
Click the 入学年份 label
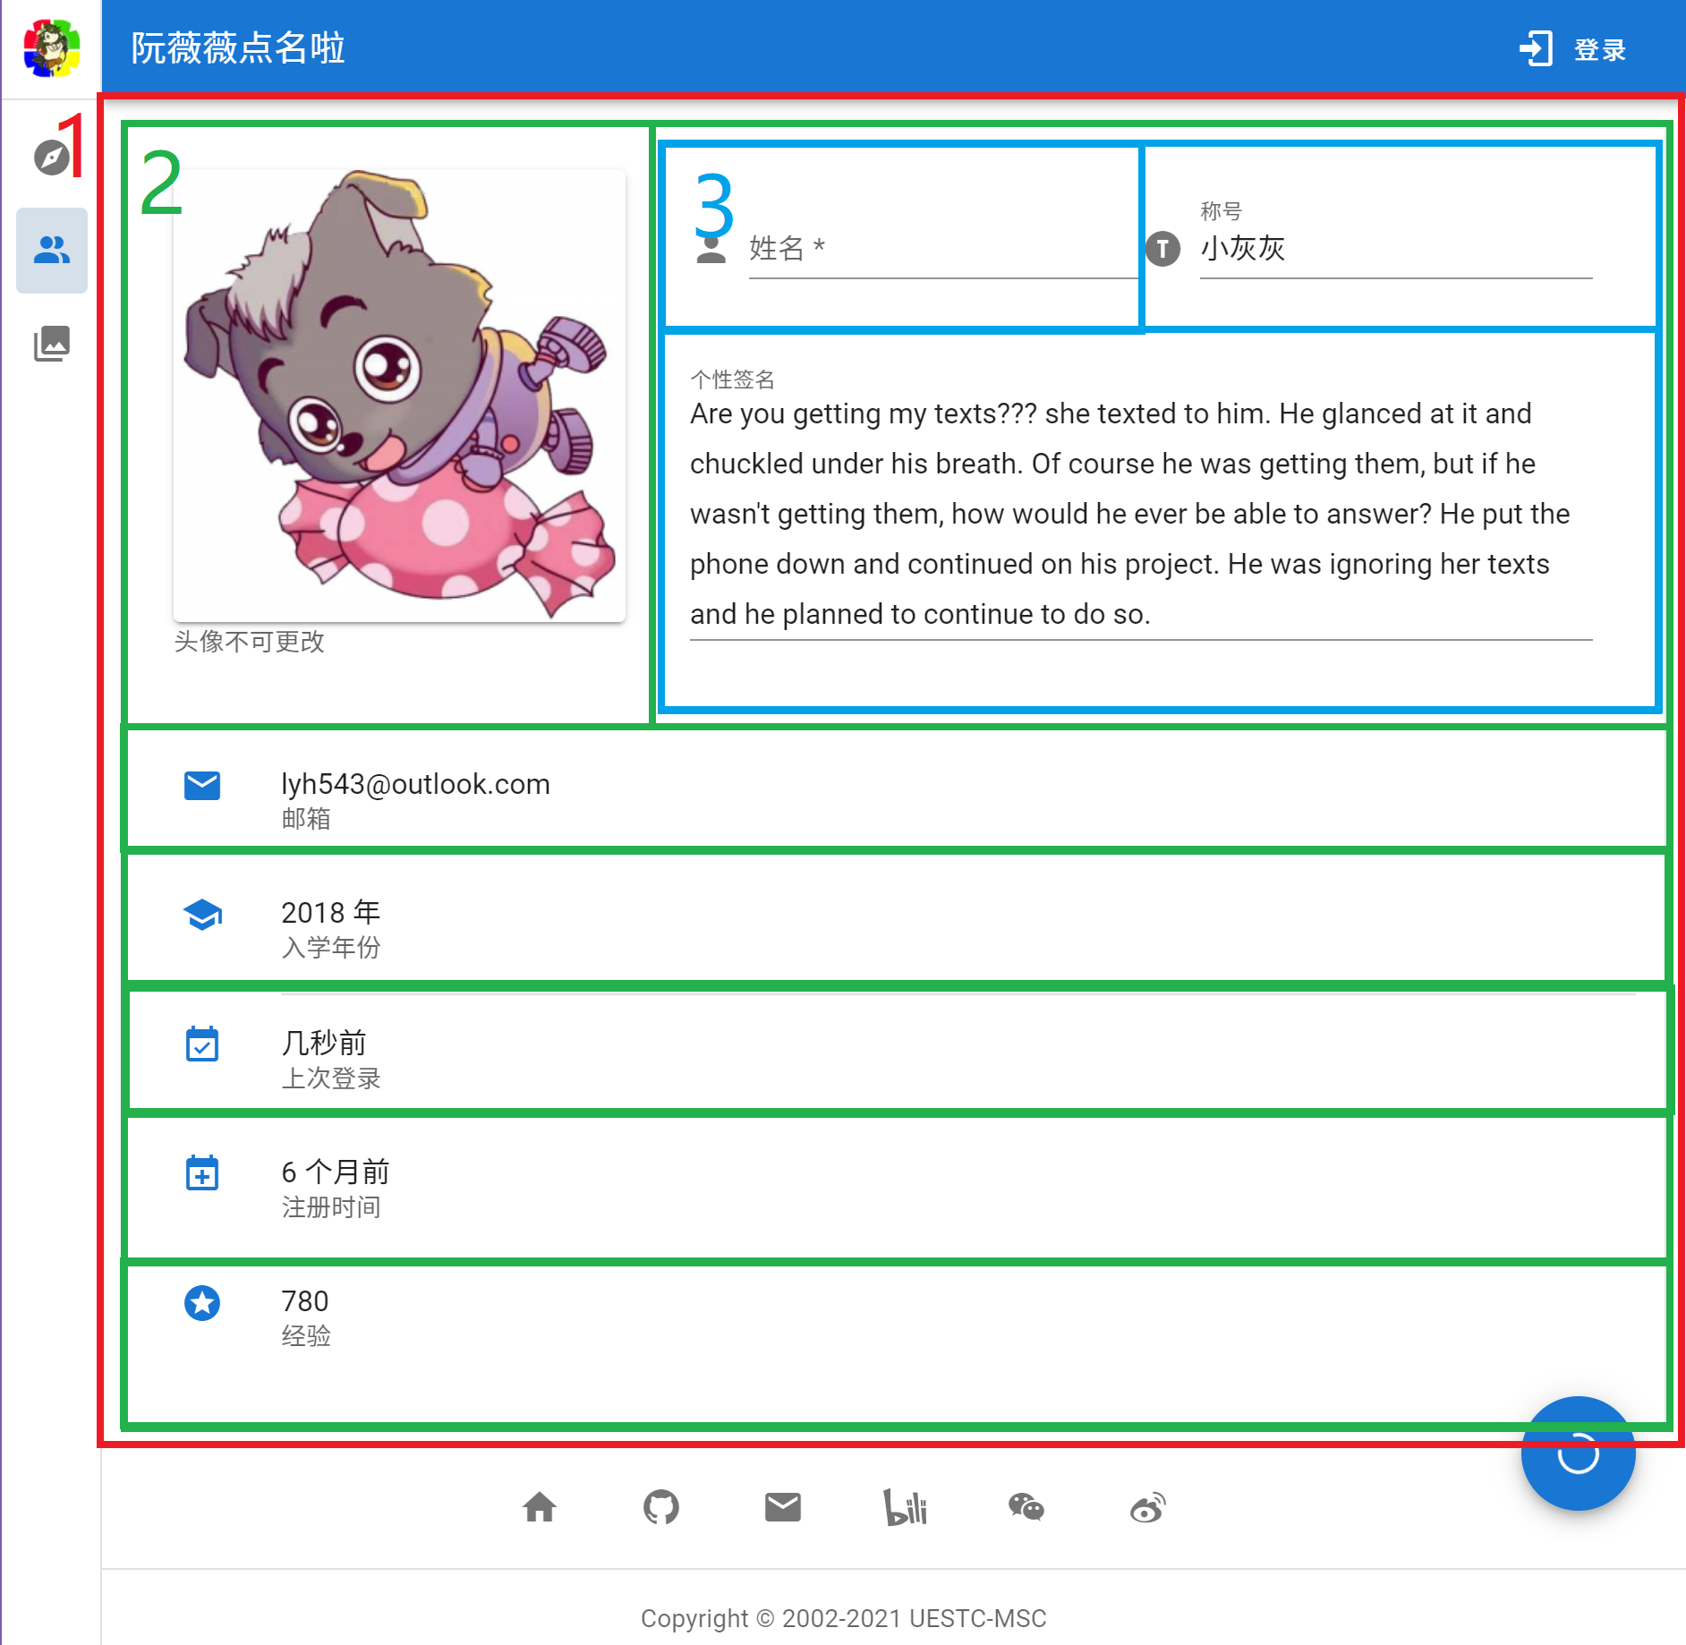[331, 947]
